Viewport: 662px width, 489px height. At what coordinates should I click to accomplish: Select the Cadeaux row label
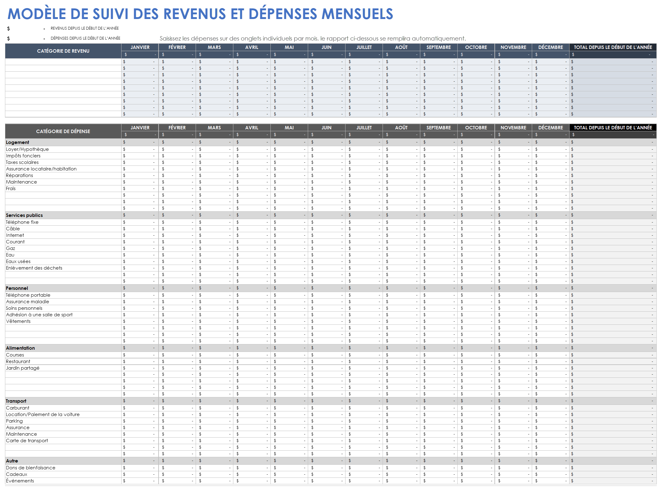(17, 474)
